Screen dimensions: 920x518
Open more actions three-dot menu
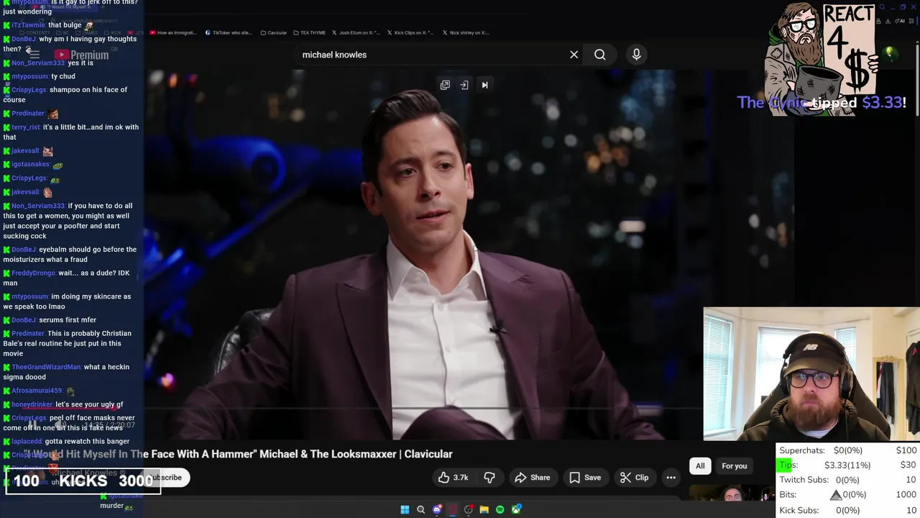[671, 478]
